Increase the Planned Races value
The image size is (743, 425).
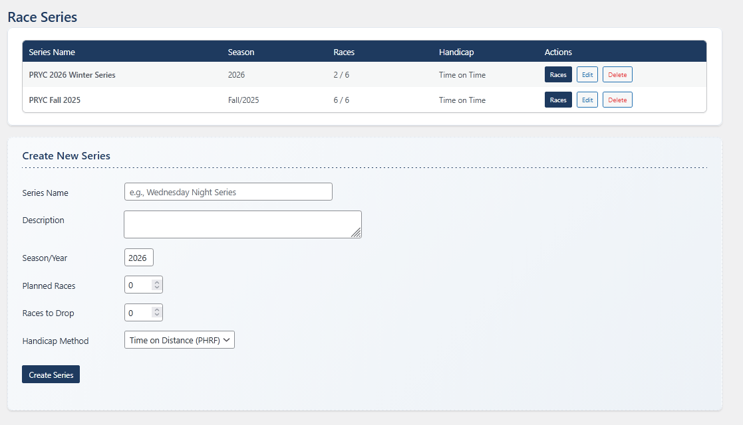click(156, 282)
